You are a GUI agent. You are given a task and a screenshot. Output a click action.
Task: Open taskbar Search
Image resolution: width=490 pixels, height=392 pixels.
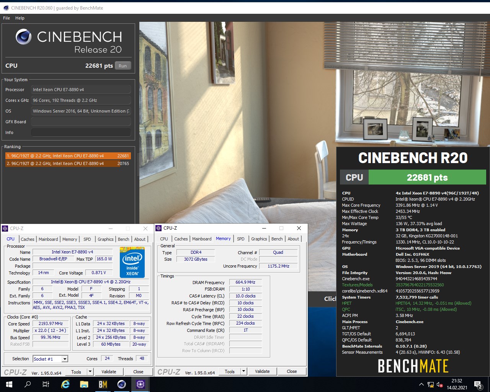point(28,384)
